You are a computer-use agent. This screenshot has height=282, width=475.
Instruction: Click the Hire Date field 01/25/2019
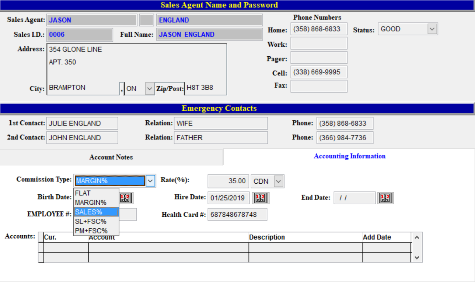(x=228, y=198)
